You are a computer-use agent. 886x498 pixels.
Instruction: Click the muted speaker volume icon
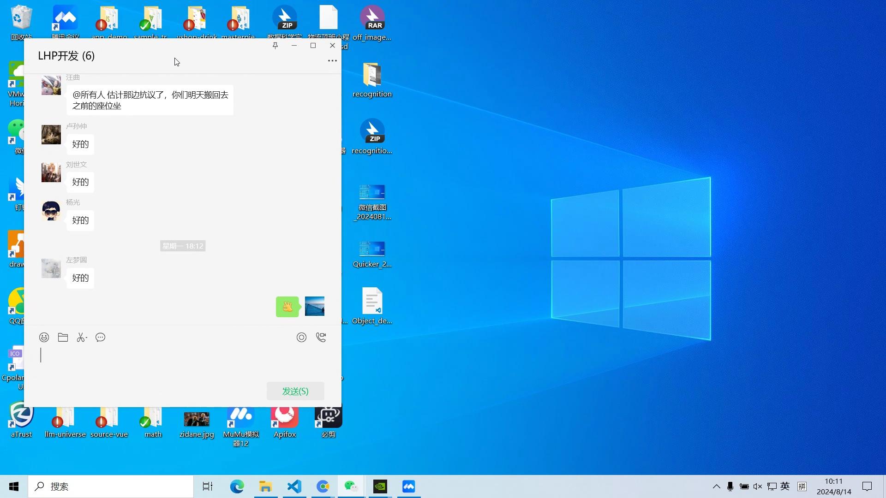point(758,486)
